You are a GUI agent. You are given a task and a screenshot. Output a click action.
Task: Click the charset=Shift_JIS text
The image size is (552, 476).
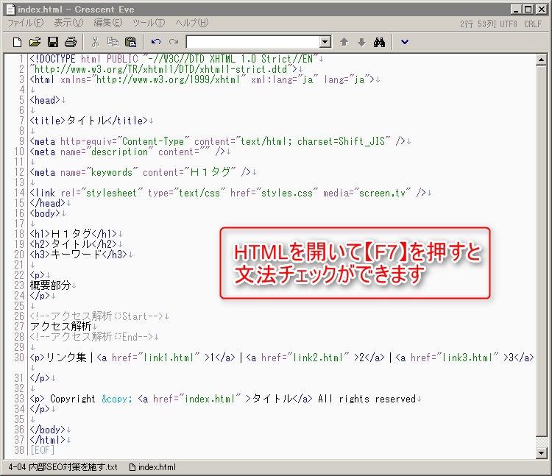click(x=341, y=141)
